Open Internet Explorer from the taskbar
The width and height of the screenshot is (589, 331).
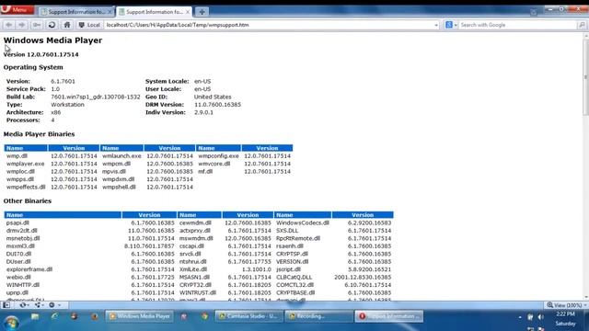[55, 316]
